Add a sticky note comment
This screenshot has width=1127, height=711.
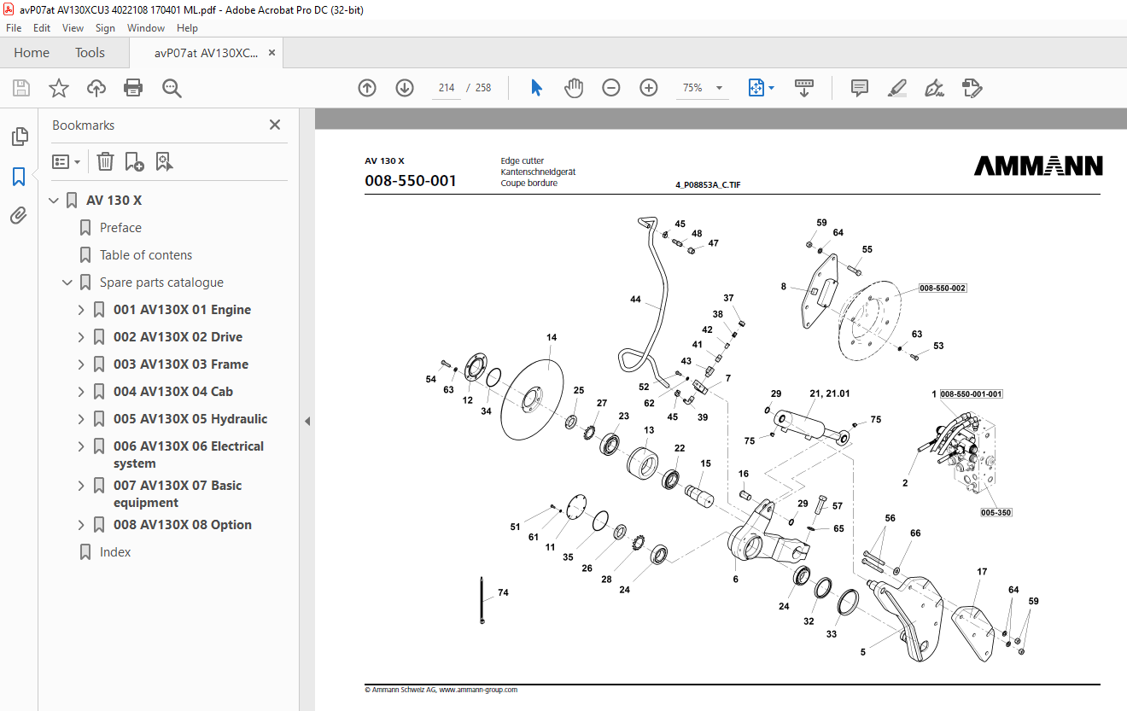(x=860, y=88)
